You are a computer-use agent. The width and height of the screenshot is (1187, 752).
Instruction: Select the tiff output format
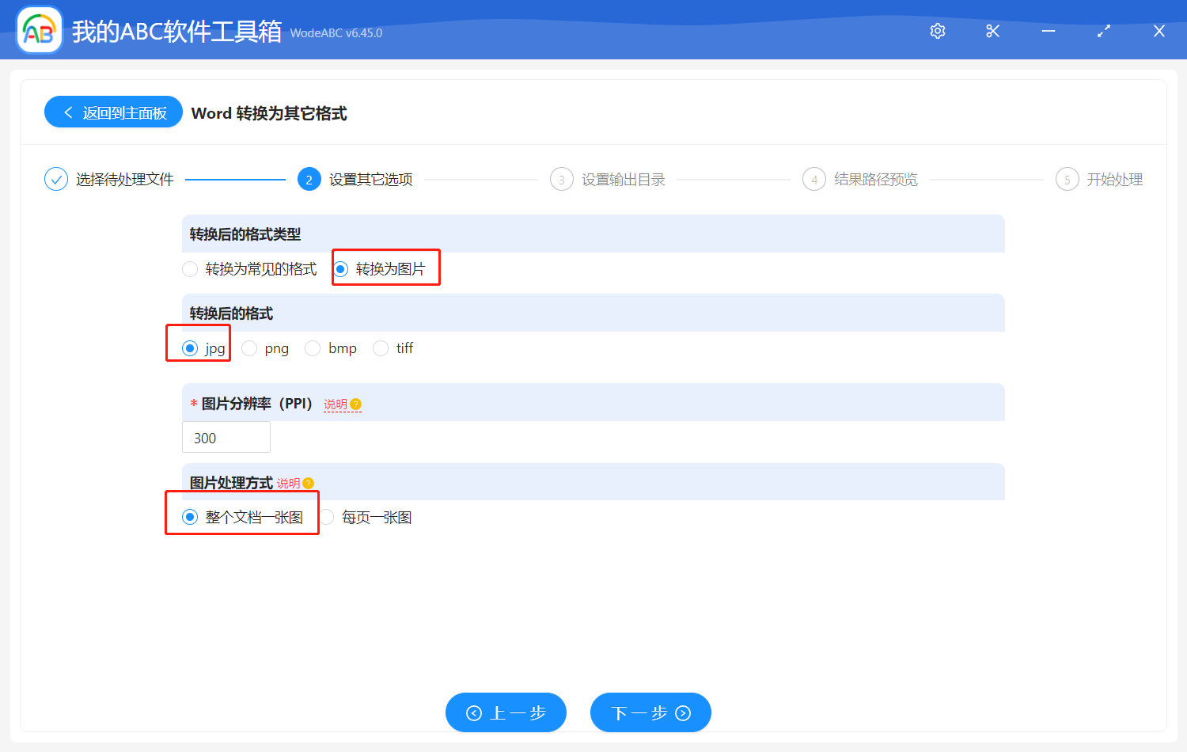381,348
